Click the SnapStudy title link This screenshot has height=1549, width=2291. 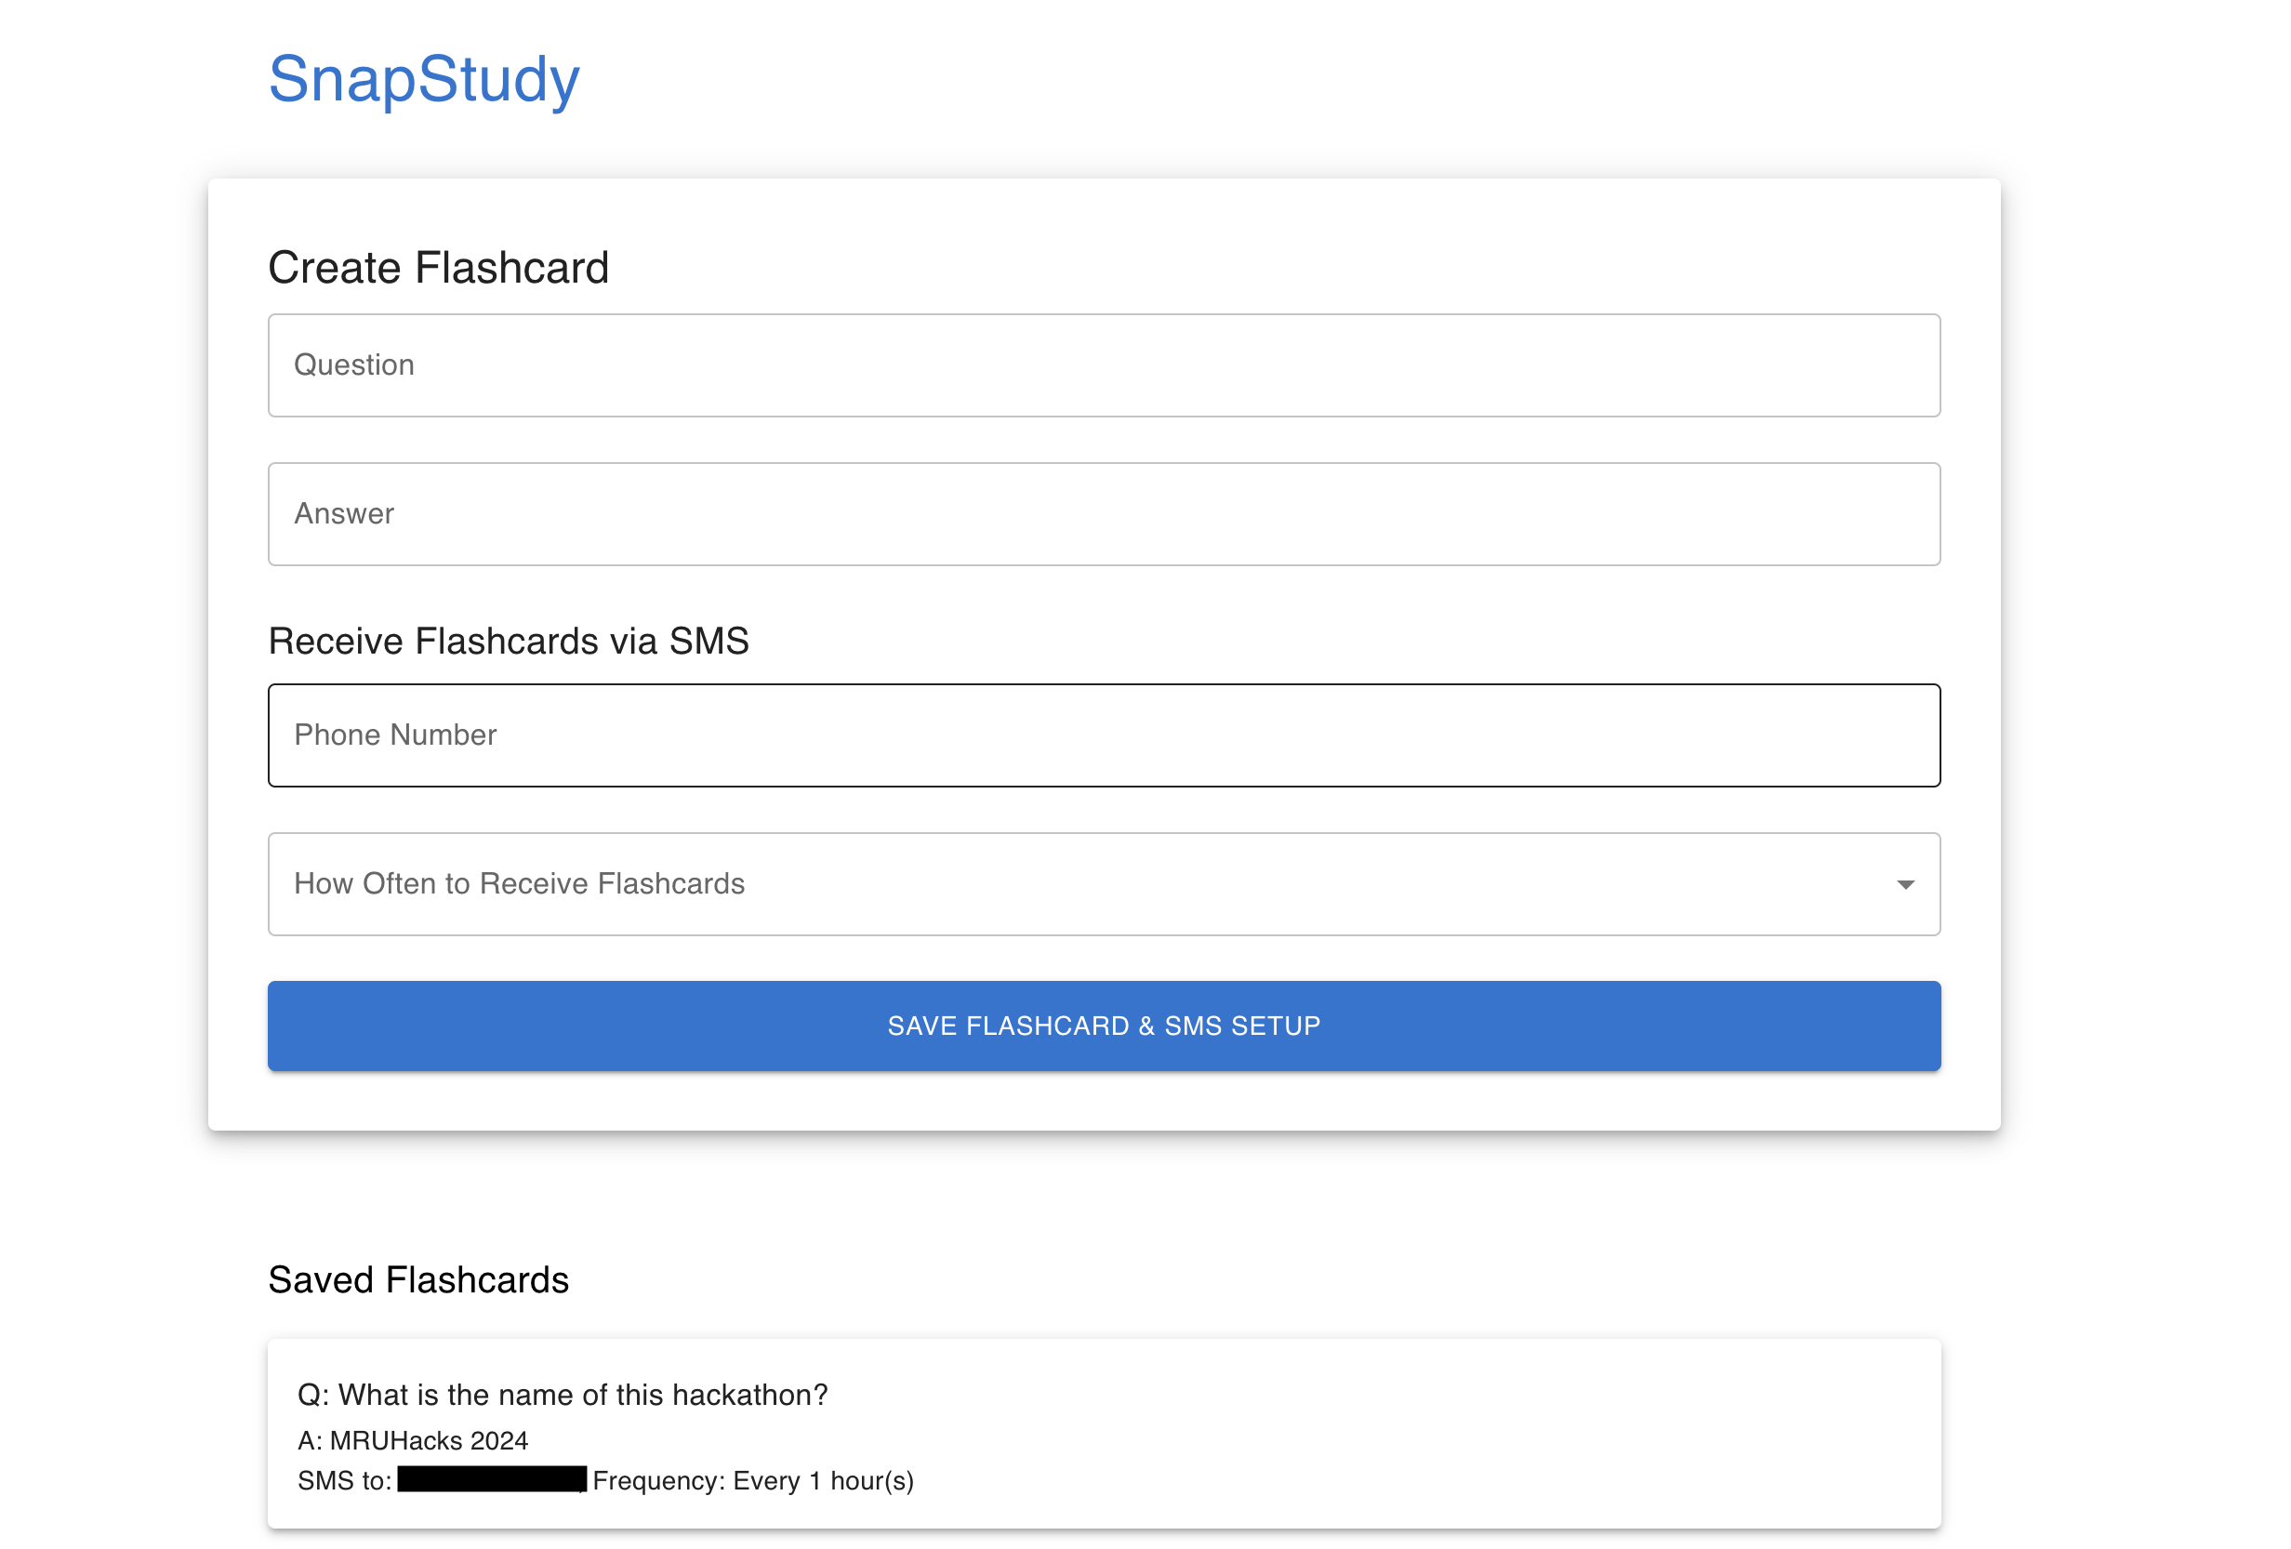tap(424, 79)
